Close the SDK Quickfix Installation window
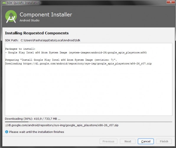Viewport: 176px width, 148px height. (x=171, y=2)
